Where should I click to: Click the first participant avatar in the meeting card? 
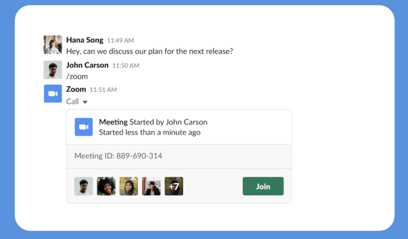coord(84,186)
